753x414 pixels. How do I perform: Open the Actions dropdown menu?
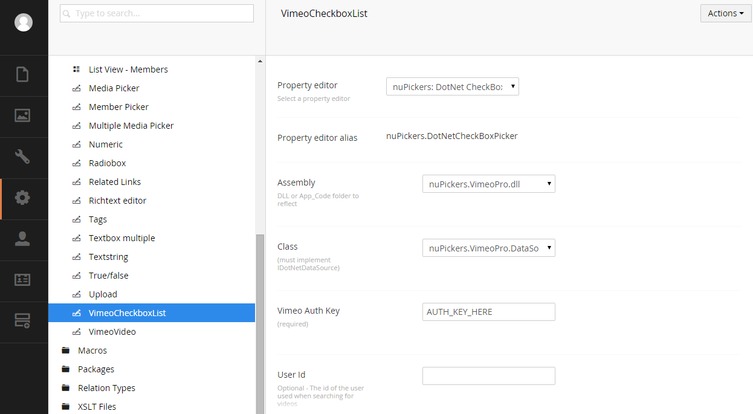pyautogui.click(x=726, y=13)
